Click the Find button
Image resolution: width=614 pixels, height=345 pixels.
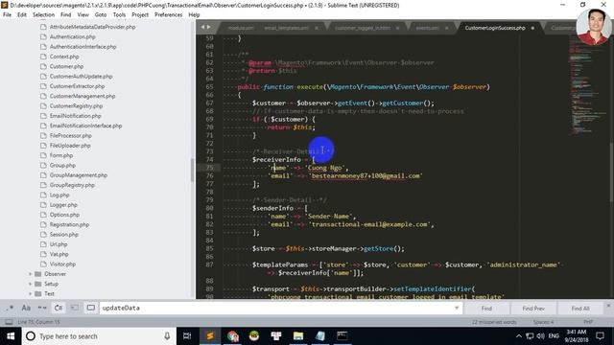coord(486,309)
